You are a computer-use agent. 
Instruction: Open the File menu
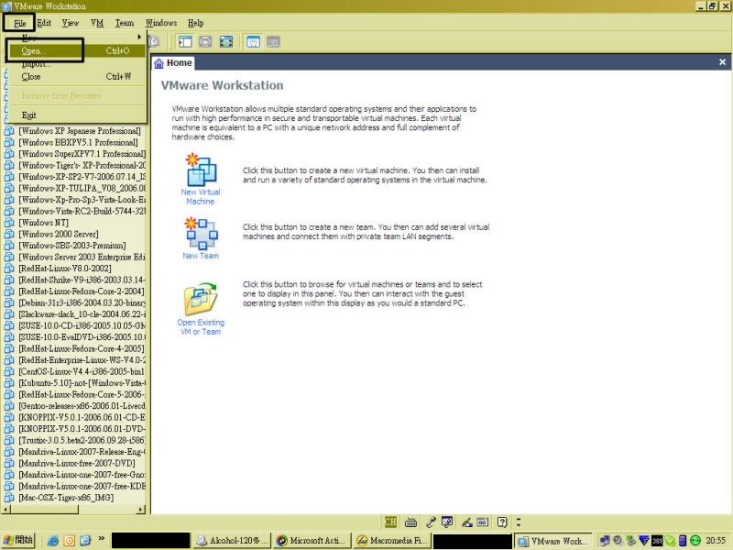point(19,23)
